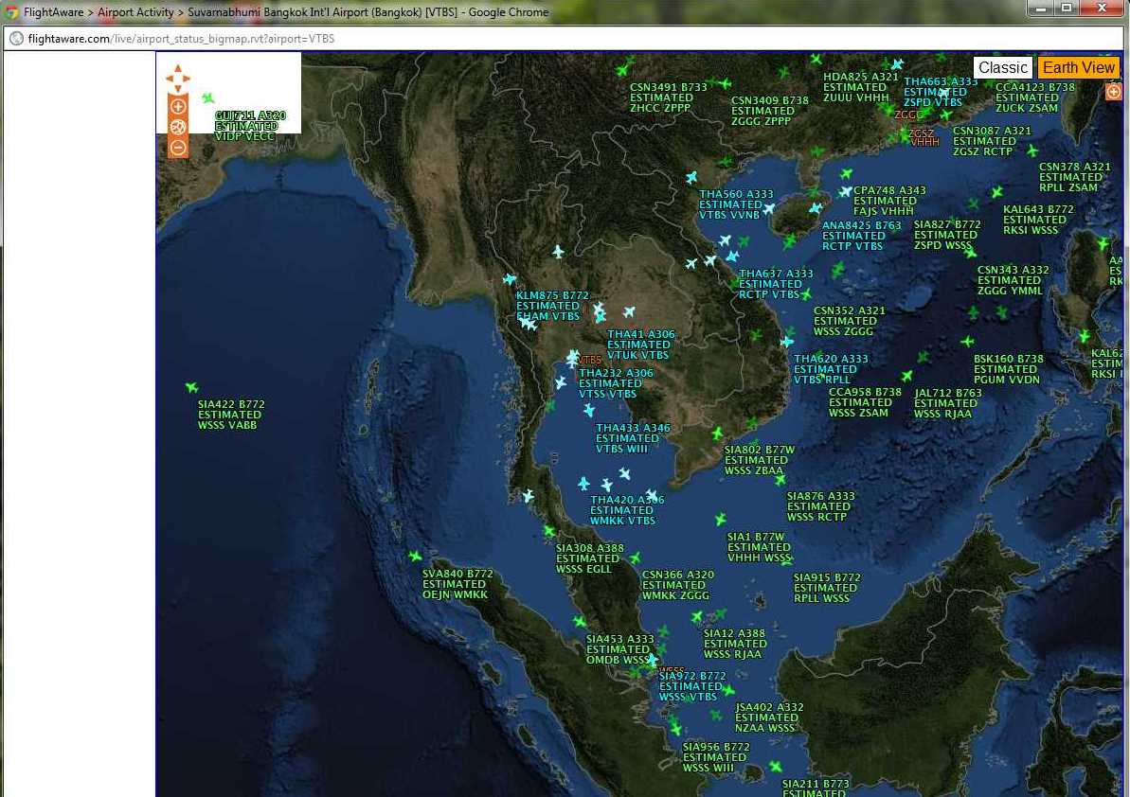1130x797 pixels.
Task: Select the green plane above GUJ711 label
Action: pos(208,97)
